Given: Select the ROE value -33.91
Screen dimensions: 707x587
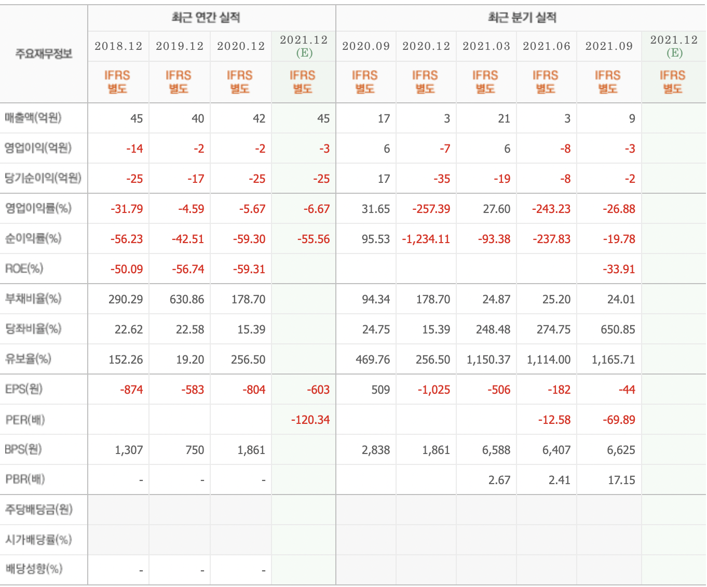Looking at the screenshot, I should point(619,269).
